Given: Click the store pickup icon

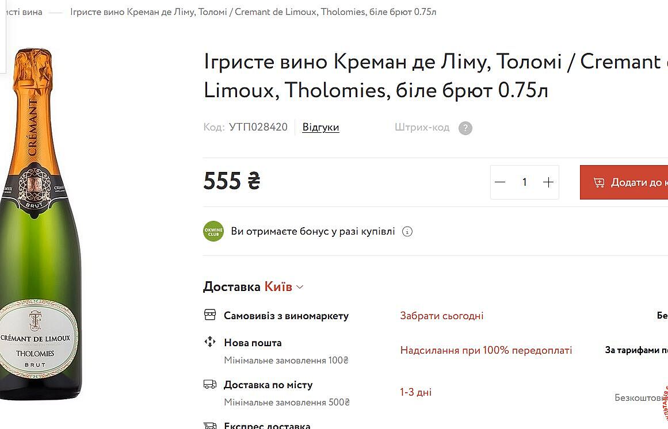Looking at the screenshot, I should coord(210,315).
